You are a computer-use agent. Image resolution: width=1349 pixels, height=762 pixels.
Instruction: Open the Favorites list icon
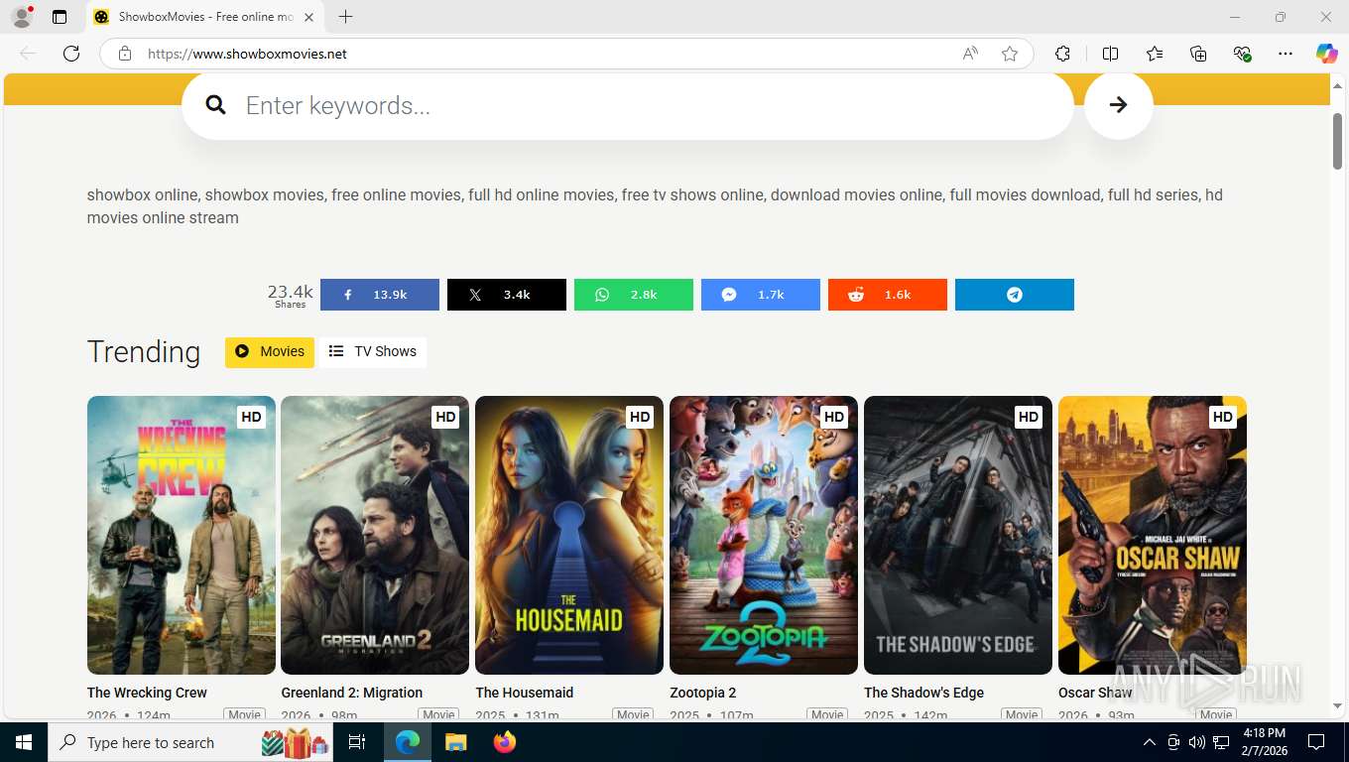1155,54
